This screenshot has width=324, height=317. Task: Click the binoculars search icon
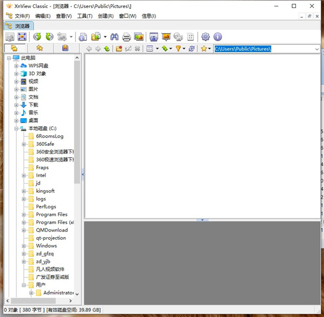pos(114,37)
